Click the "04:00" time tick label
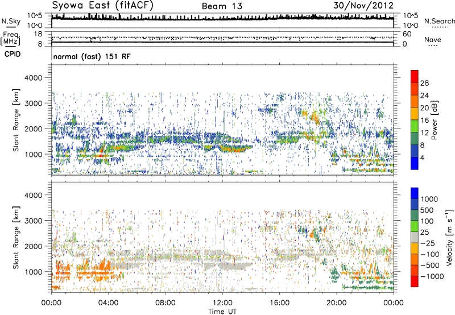455x315 pixels. pyautogui.click(x=109, y=303)
